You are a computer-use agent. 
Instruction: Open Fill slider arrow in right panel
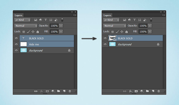click(150, 32)
